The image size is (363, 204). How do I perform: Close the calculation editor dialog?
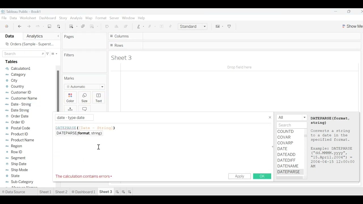click(x=270, y=117)
